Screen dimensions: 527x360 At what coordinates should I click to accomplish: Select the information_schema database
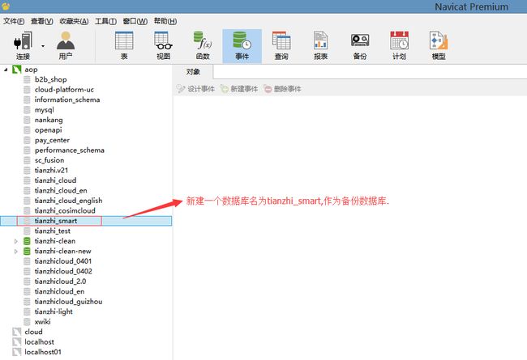click(x=67, y=100)
